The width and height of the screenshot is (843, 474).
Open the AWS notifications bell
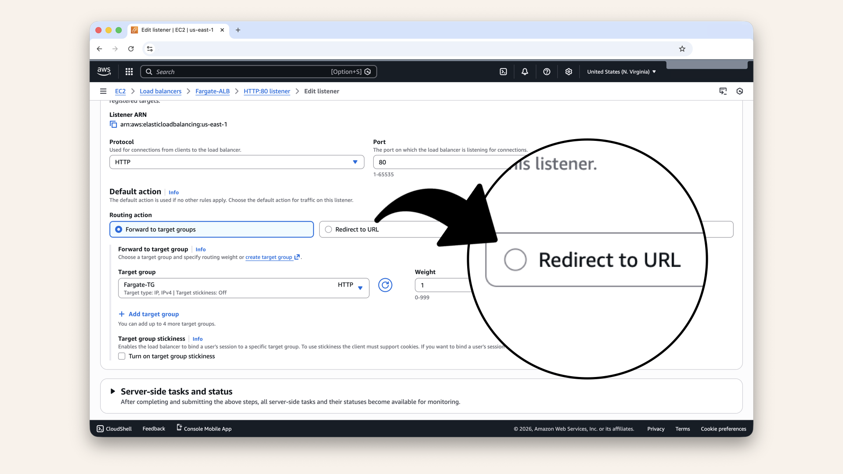pos(524,72)
